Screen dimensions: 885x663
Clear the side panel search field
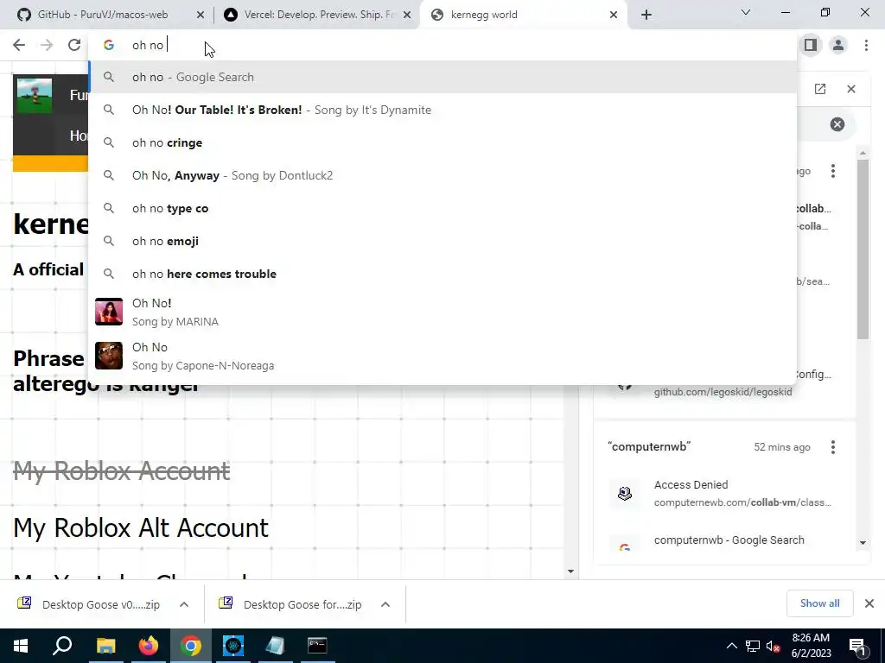click(837, 124)
